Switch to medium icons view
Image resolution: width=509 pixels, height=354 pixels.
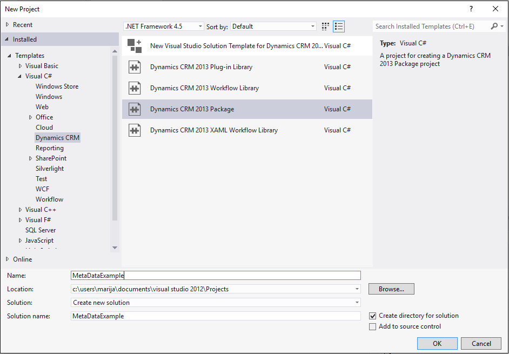[325, 26]
